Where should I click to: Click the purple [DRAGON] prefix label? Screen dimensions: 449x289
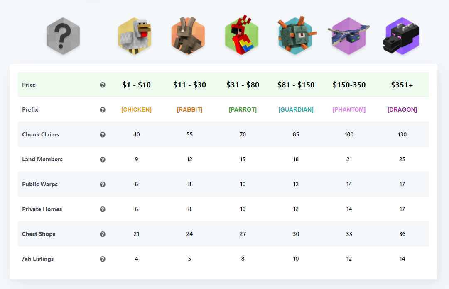point(402,110)
